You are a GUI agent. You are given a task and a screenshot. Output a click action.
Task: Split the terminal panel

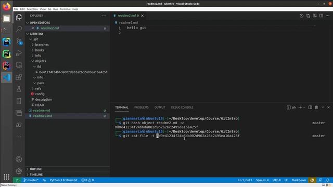point(310,108)
